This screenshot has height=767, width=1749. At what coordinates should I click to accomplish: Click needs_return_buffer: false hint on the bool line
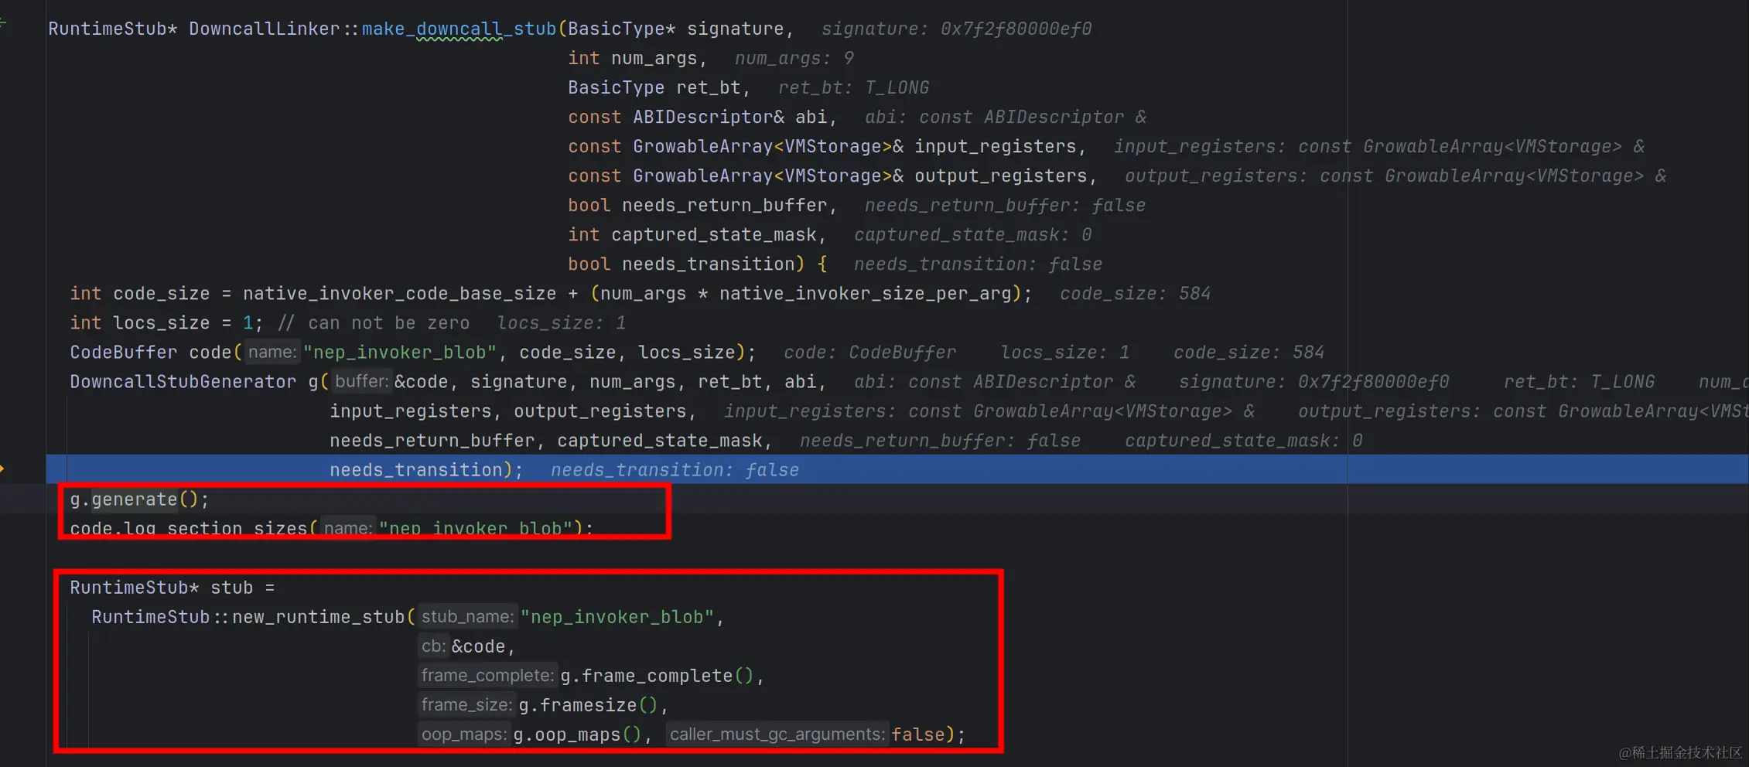coord(1006,205)
